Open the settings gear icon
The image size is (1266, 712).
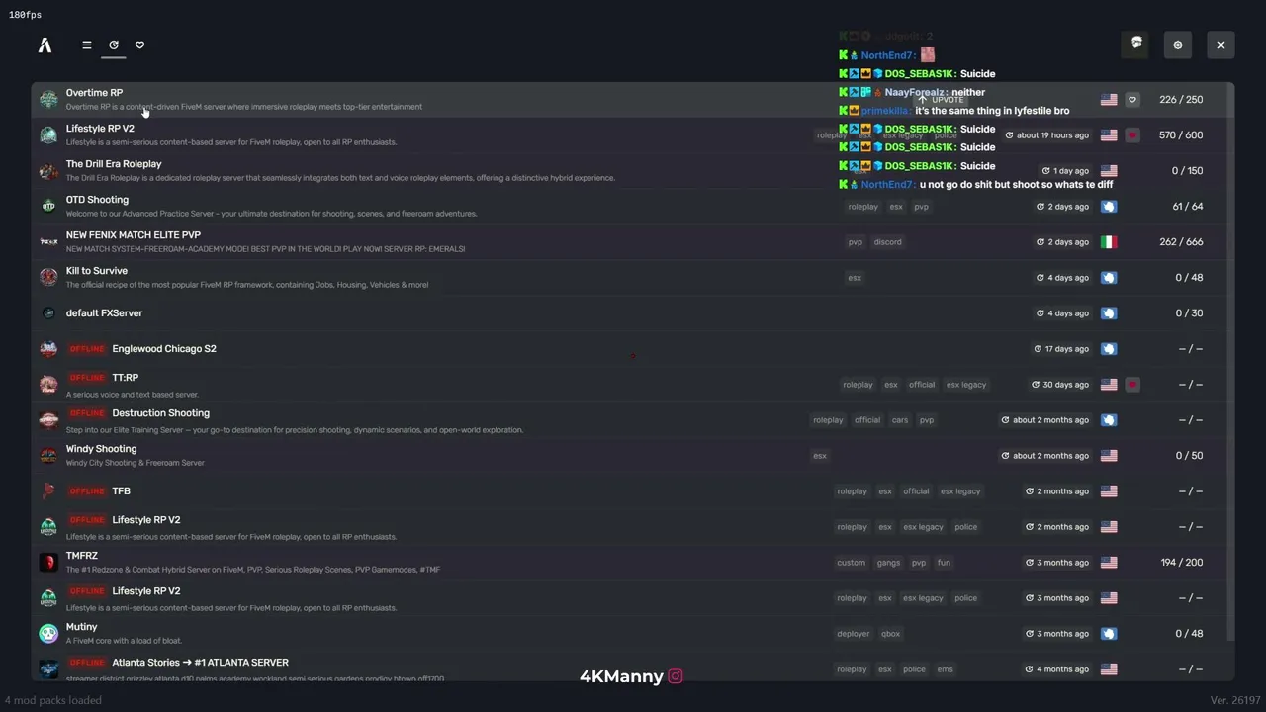(1178, 44)
